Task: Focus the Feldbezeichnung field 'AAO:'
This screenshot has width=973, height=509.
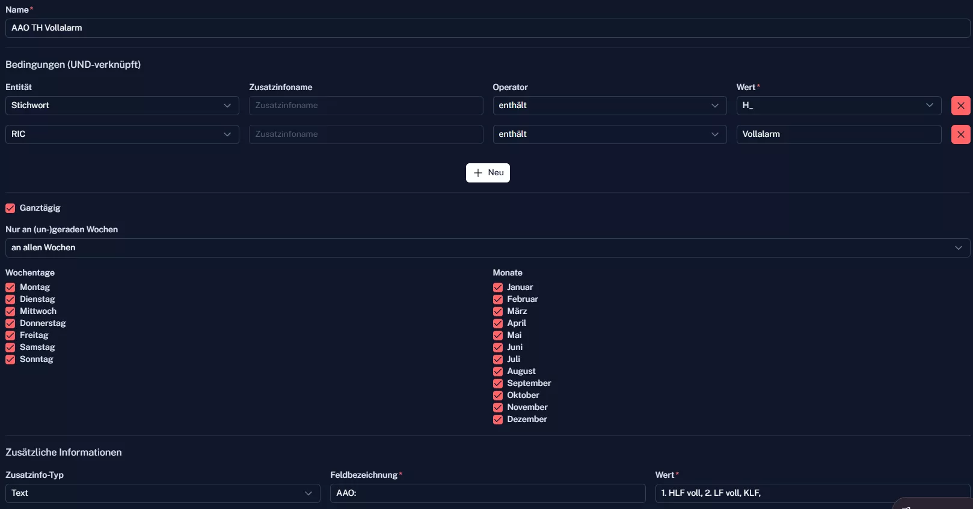Action: coord(487,493)
